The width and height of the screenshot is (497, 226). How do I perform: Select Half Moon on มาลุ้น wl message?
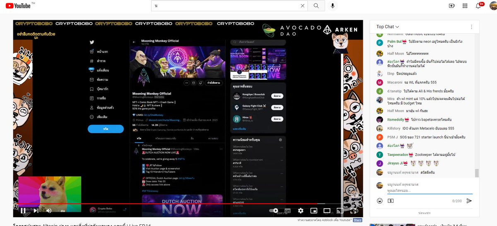coord(396,111)
